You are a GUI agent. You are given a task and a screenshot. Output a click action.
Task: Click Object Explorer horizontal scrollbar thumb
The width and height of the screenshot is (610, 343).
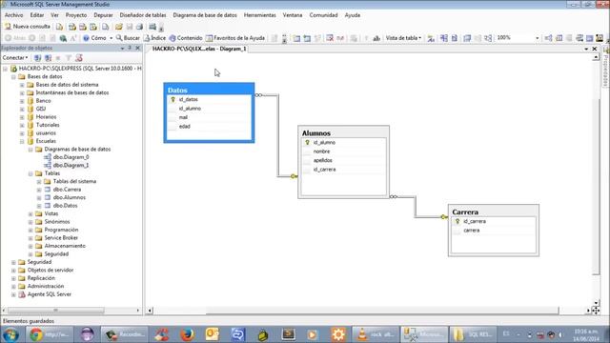[55, 311]
